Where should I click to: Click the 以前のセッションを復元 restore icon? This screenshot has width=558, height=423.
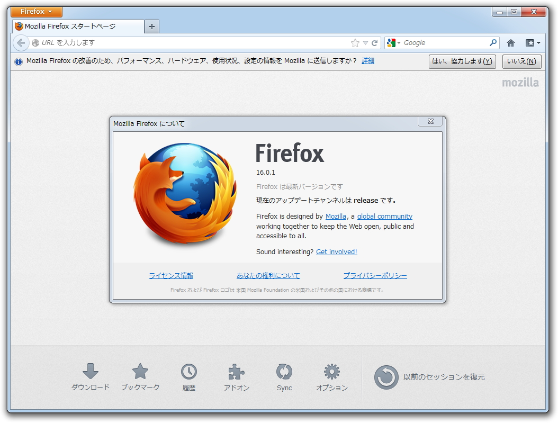coord(386,377)
